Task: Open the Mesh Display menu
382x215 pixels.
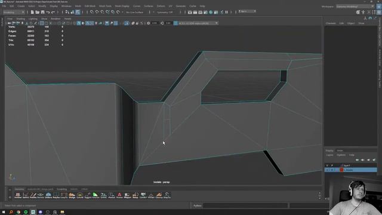Action: tap(122, 6)
